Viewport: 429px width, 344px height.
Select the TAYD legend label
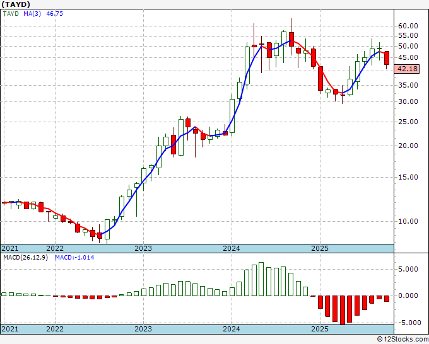tap(11, 14)
